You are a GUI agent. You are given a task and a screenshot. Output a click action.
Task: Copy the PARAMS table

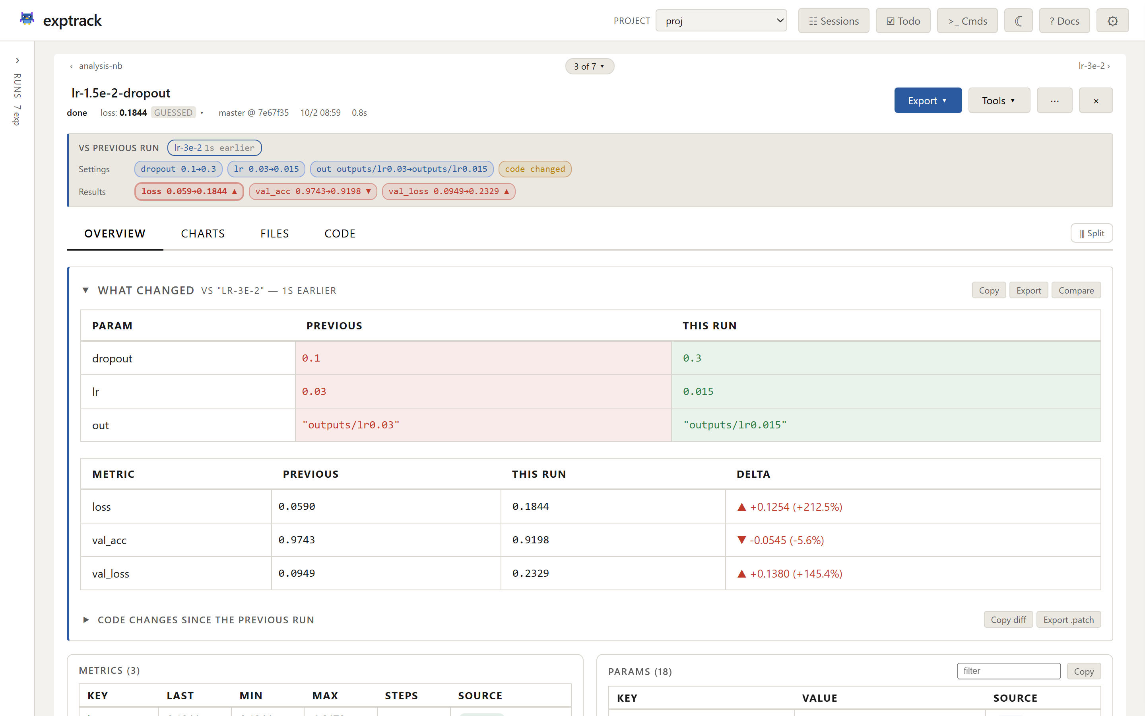pyautogui.click(x=1083, y=671)
